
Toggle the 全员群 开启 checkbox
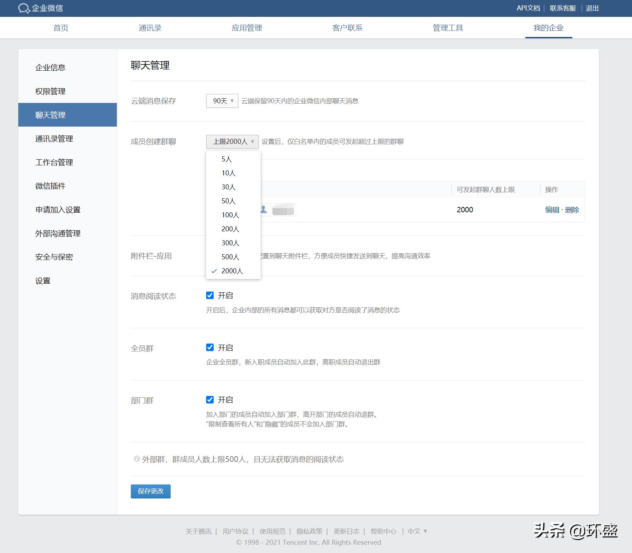210,347
